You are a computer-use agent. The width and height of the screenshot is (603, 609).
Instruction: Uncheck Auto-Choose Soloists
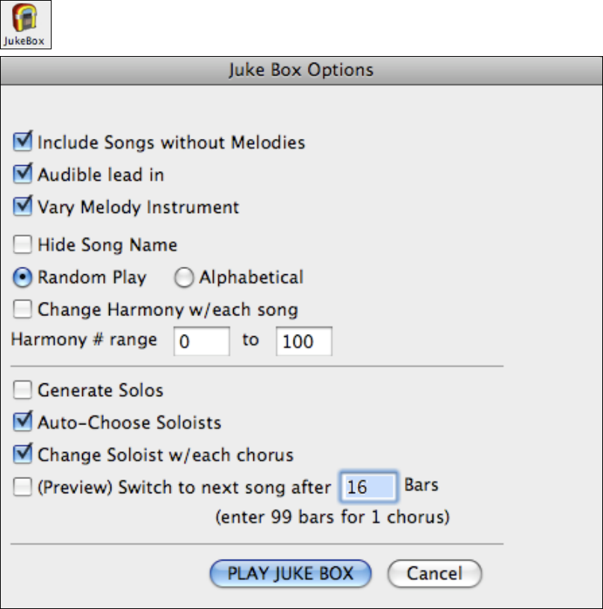click(x=23, y=422)
